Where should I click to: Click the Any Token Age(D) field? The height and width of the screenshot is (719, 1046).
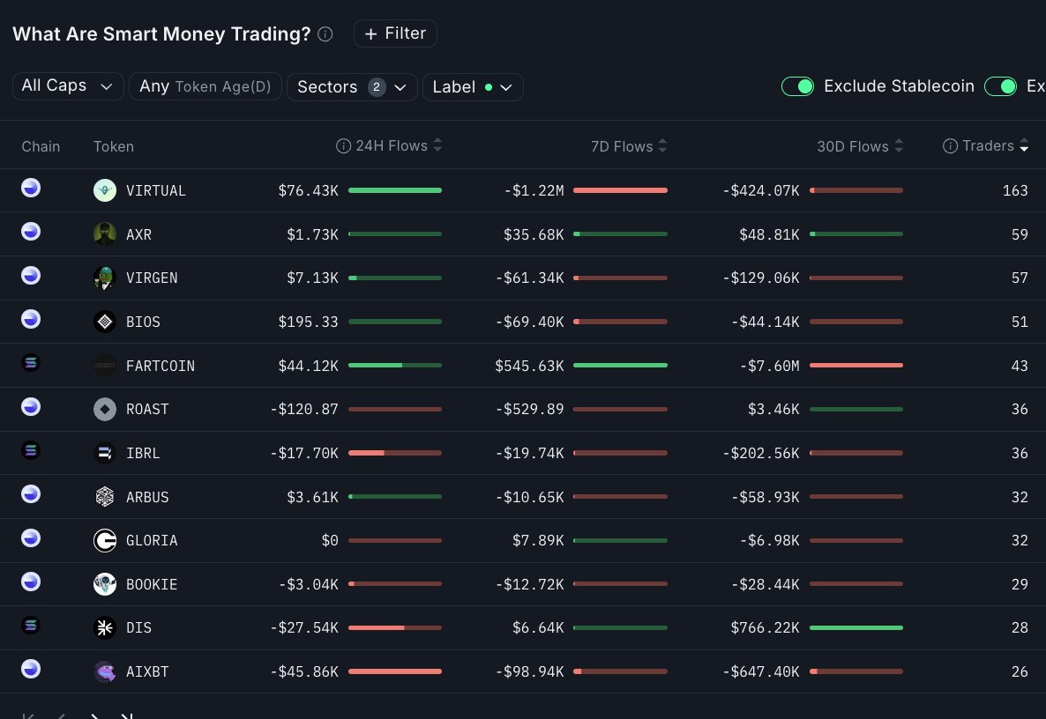click(x=205, y=86)
